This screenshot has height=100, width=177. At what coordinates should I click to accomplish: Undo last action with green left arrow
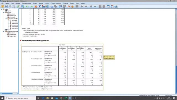(x=27, y=6)
